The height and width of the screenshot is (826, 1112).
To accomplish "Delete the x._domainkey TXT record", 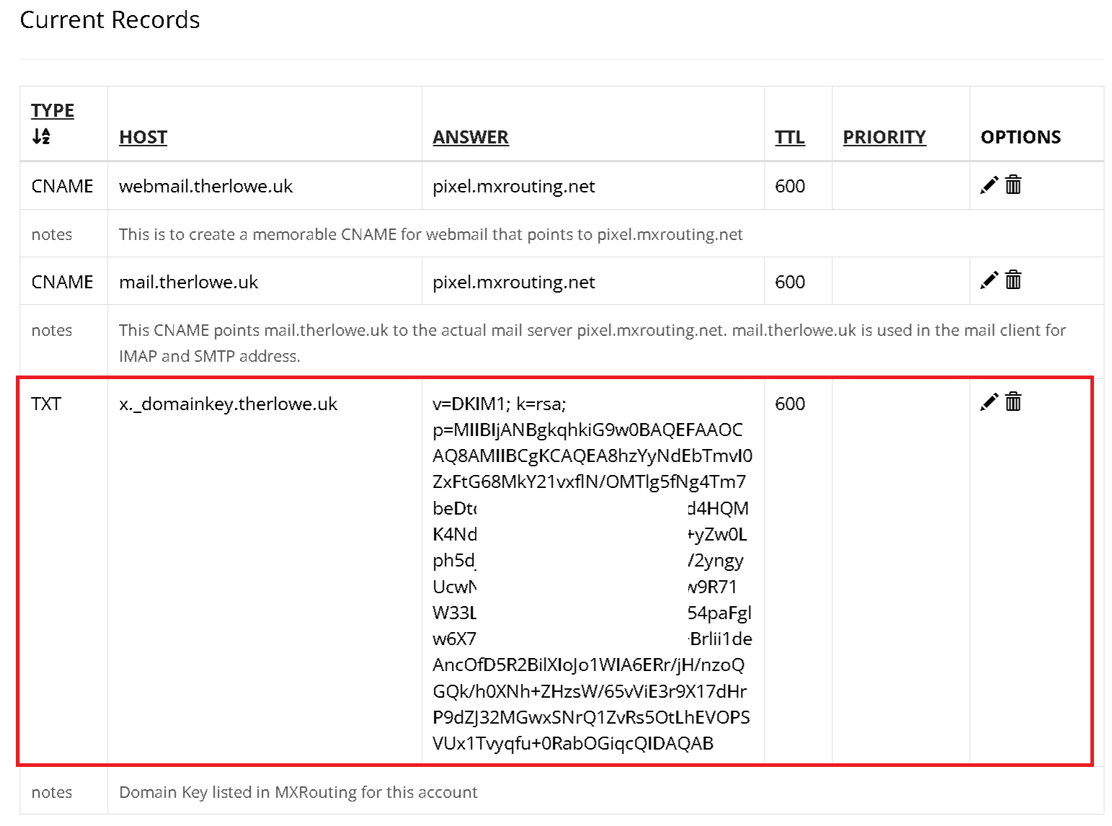I will (x=1013, y=402).
